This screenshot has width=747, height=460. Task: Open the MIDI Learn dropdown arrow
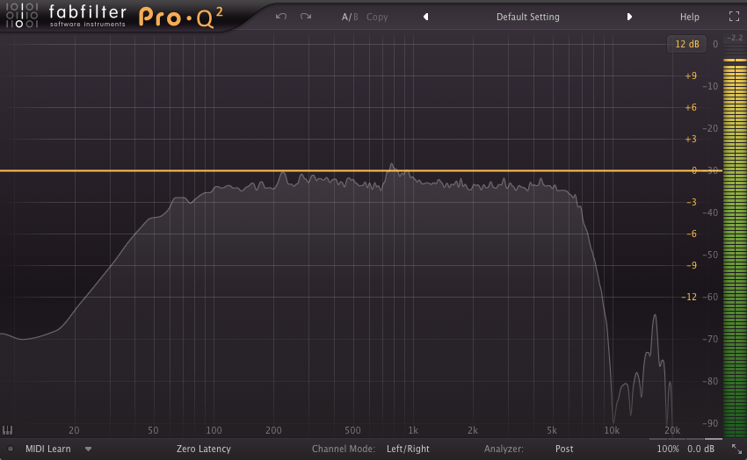[x=88, y=449]
